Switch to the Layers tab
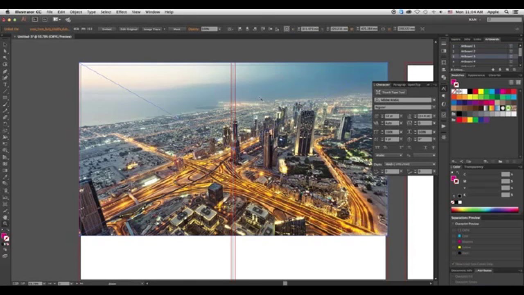The image size is (524, 295). (456, 39)
